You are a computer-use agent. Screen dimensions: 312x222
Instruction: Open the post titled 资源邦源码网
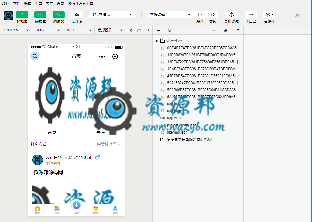[x=48, y=172]
